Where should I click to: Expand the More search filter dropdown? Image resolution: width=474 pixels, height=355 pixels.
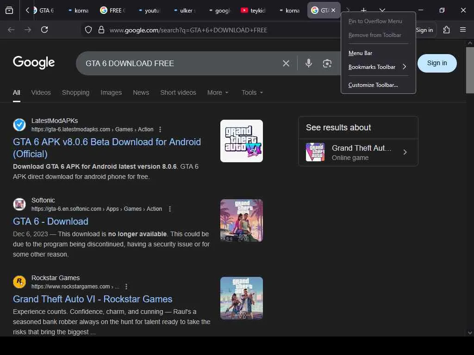click(218, 92)
